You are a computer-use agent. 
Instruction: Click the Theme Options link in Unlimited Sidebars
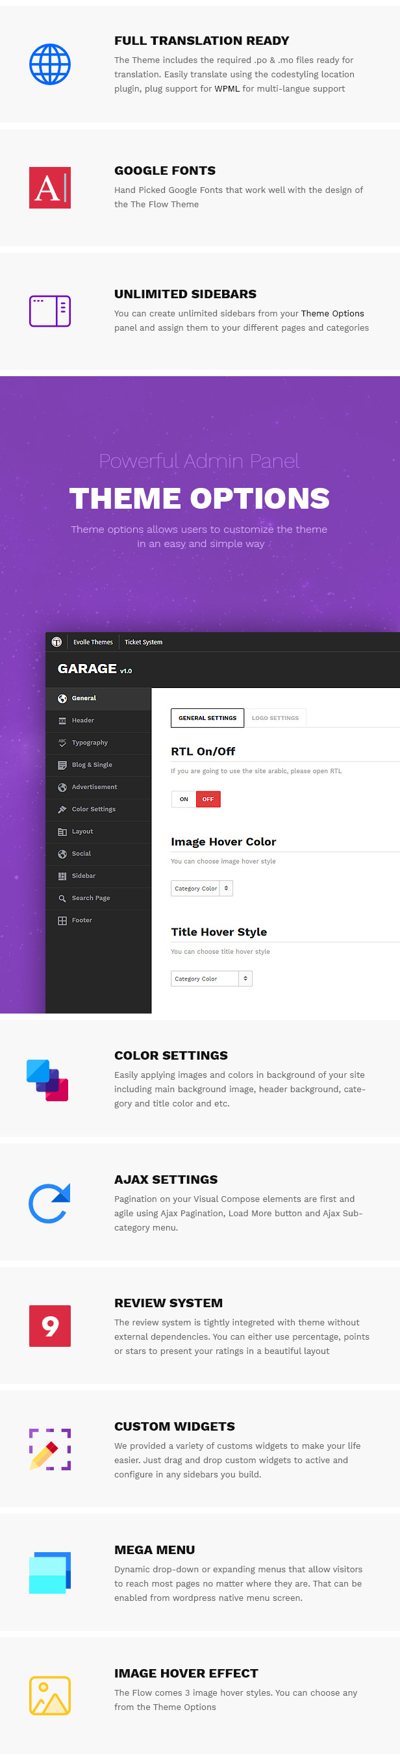332,313
